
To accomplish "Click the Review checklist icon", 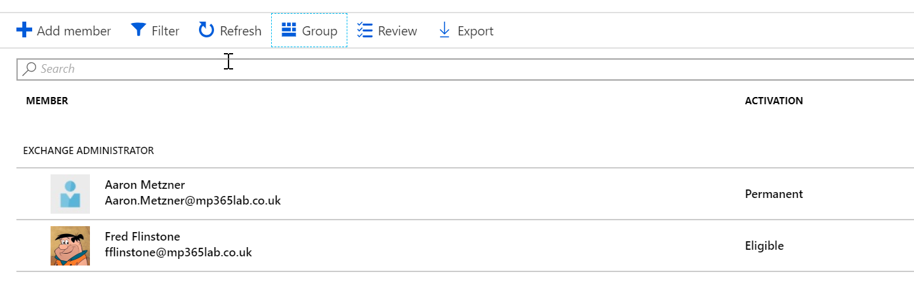I will (365, 30).
